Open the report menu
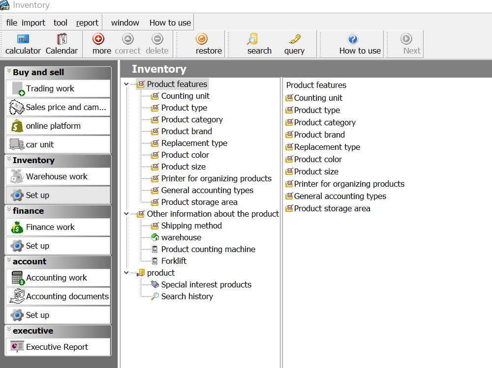This screenshot has height=368, width=492. [x=87, y=23]
